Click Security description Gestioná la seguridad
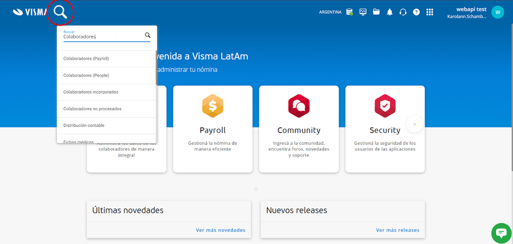This screenshot has width=513, height=244. 385,146
